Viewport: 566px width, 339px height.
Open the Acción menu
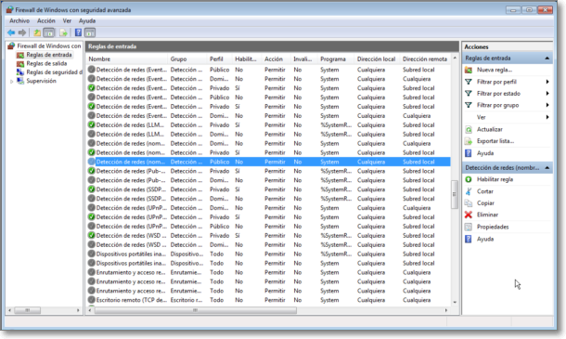tap(46, 21)
